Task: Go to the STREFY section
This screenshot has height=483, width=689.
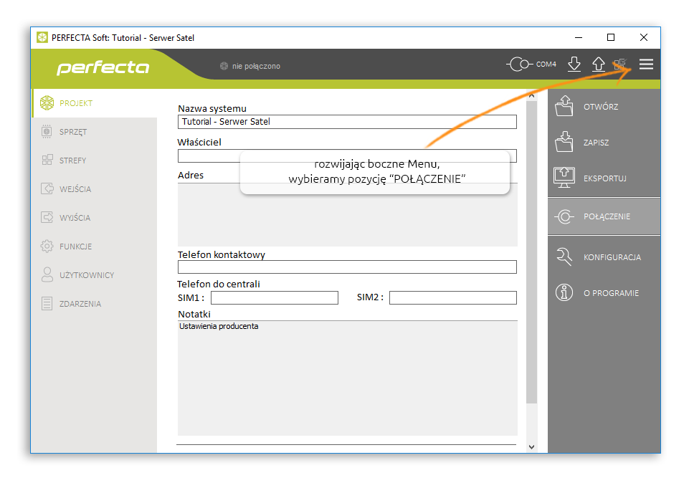Action: (x=95, y=160)
